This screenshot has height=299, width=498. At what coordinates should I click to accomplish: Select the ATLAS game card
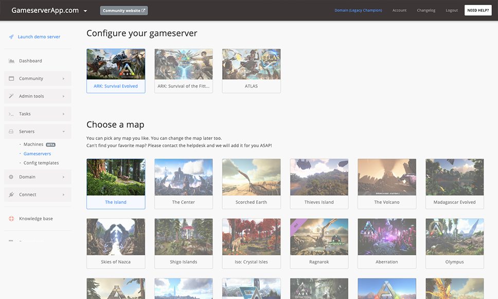coord(251,71)
